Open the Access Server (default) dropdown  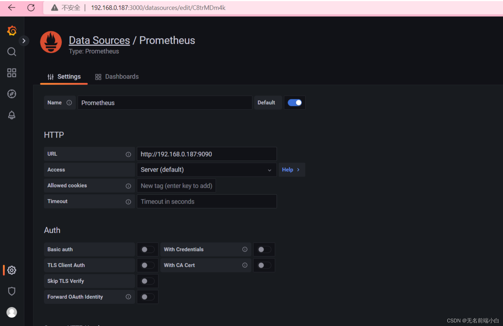pyautogui.click(x=207, y=170)
